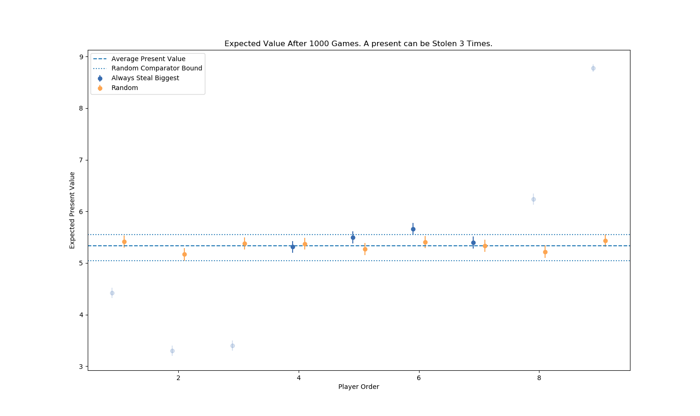Click the faded blue point near value 4.4

[x=112, y=293]
